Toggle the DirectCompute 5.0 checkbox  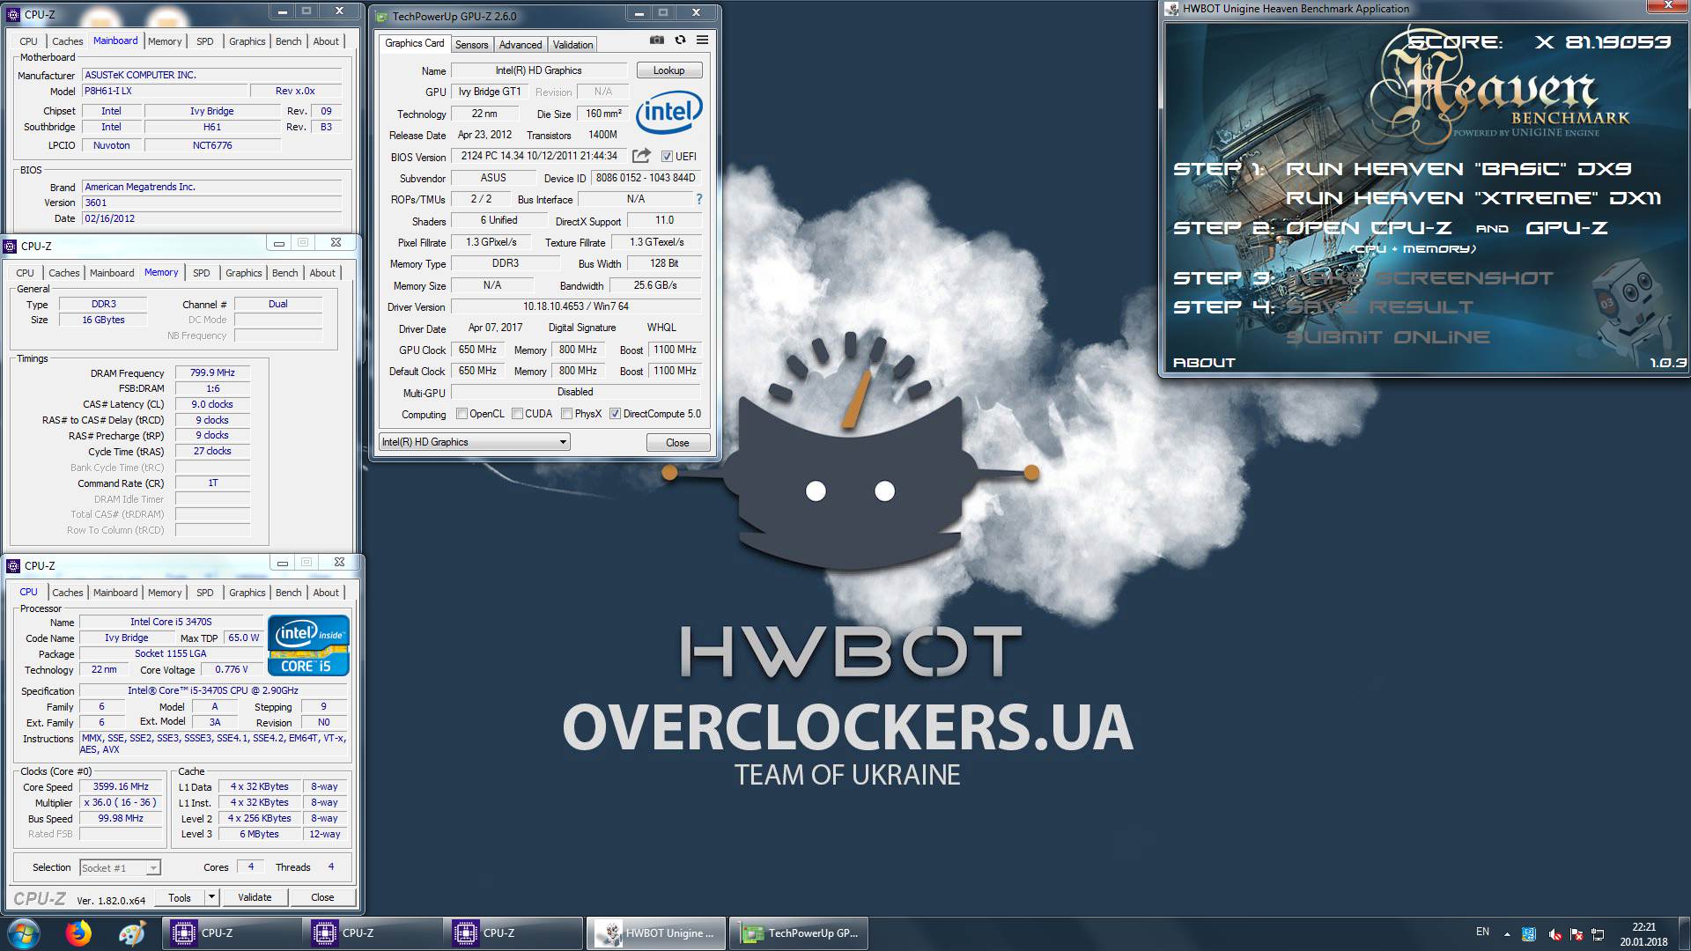pyautogui.click(x=615, y=414)
